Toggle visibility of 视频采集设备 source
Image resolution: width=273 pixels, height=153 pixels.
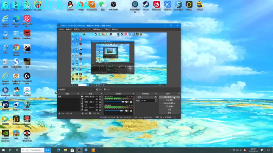tap(97, 97)
